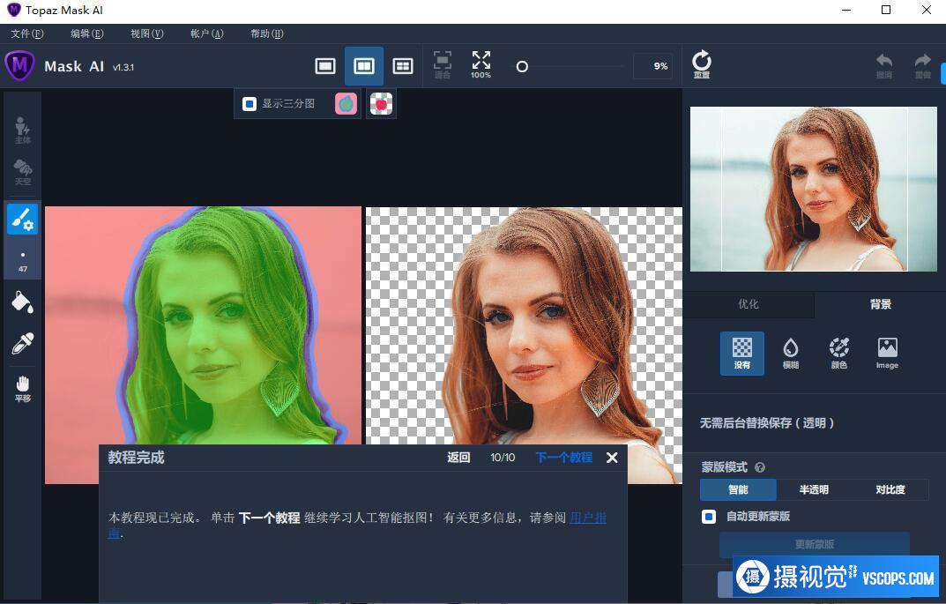This screenshot has height=604, width=946.
Task: Click 无需后台替换保存（透明）text
Action: coord(767,423)
